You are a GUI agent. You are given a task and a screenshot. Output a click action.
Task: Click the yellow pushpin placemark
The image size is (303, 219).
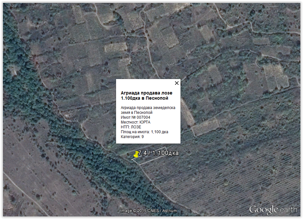[136, 154]
